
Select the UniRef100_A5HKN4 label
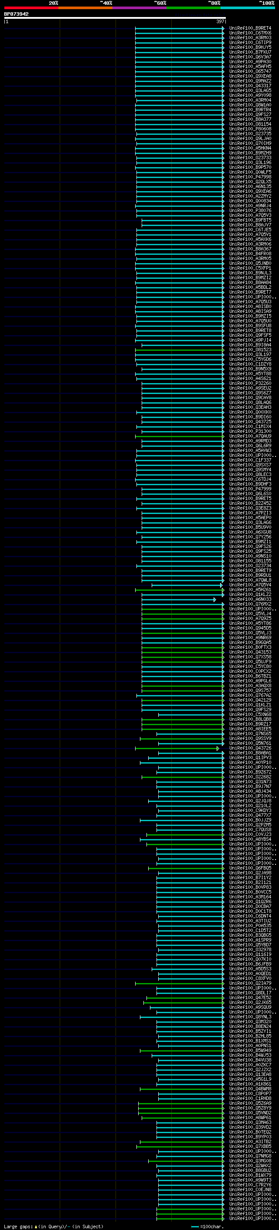click(x=250, y=148)
